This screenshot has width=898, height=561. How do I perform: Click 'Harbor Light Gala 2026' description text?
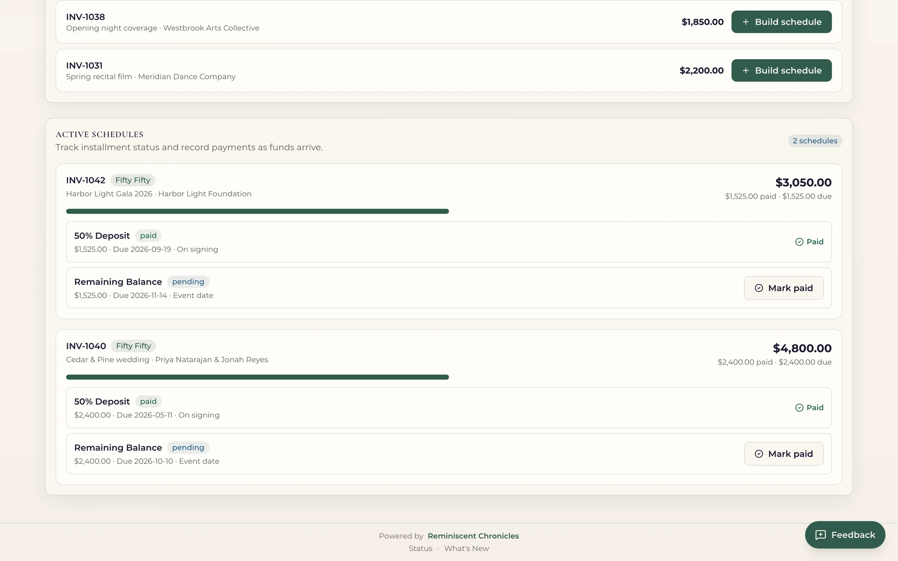(109, 194)
